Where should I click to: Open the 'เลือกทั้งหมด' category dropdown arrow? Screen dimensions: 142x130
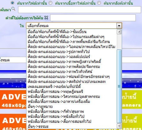(x=119, y=26)
